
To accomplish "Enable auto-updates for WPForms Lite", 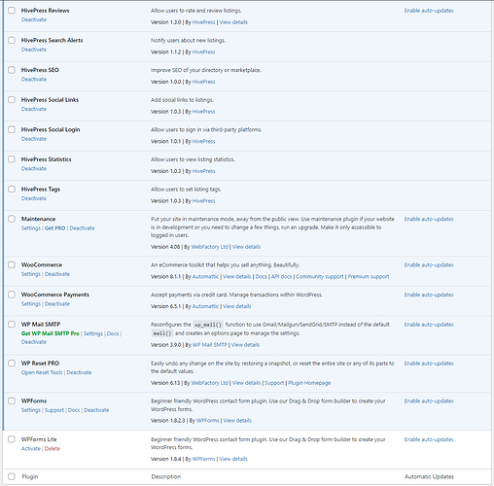I will (429, 440).
